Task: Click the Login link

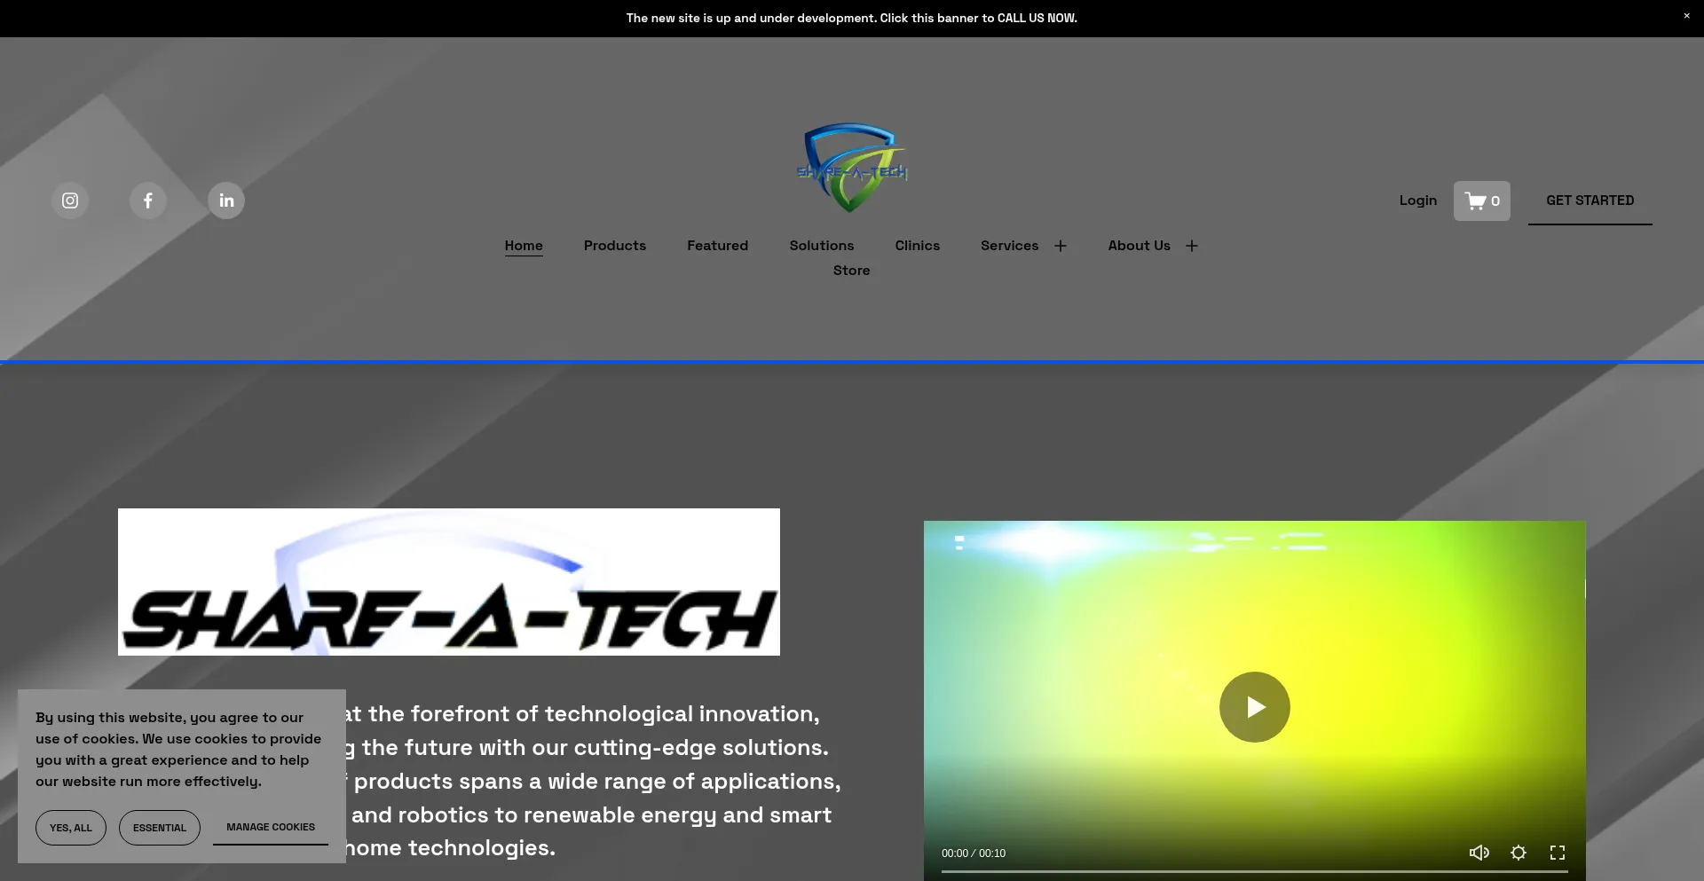Action: (1417, 201)
